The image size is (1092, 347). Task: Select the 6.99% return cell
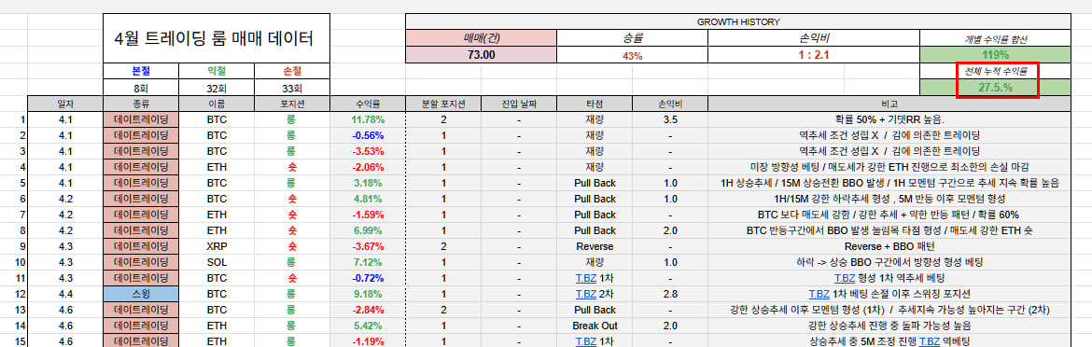368,230
